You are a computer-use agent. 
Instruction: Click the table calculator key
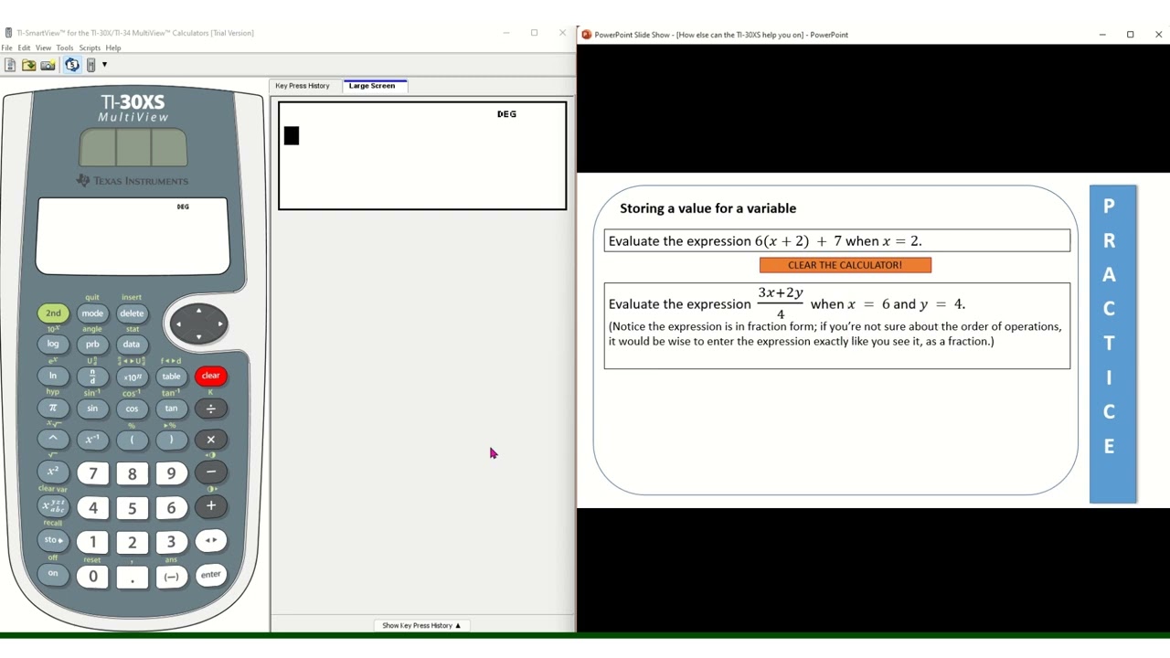[x=171, y=377]
